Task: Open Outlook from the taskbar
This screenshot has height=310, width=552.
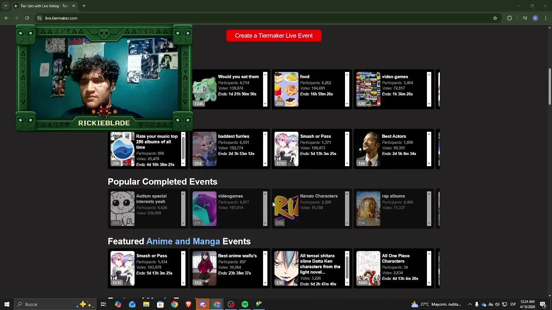Action: point(132,304)
